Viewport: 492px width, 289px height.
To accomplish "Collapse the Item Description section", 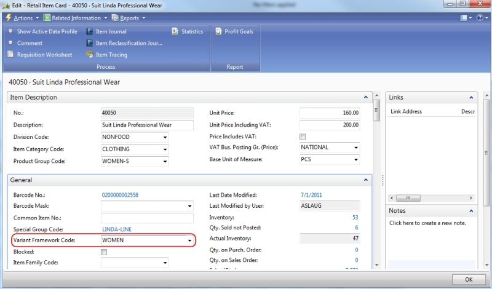I will tap(367, 97).
